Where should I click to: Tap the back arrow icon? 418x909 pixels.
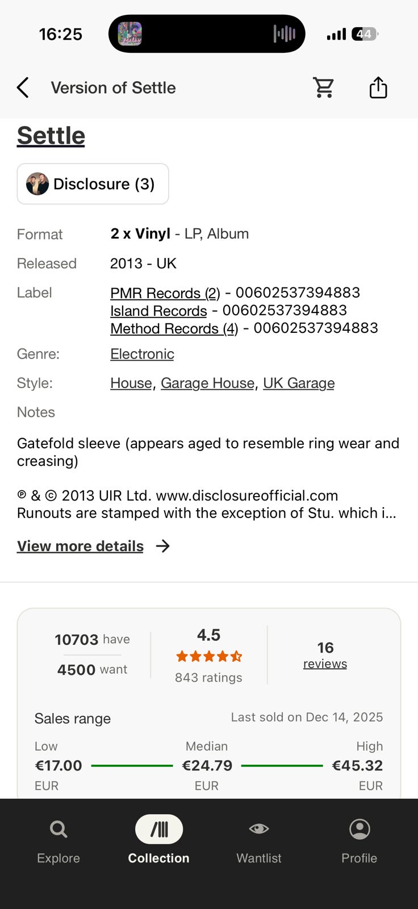tap(23, 88)
